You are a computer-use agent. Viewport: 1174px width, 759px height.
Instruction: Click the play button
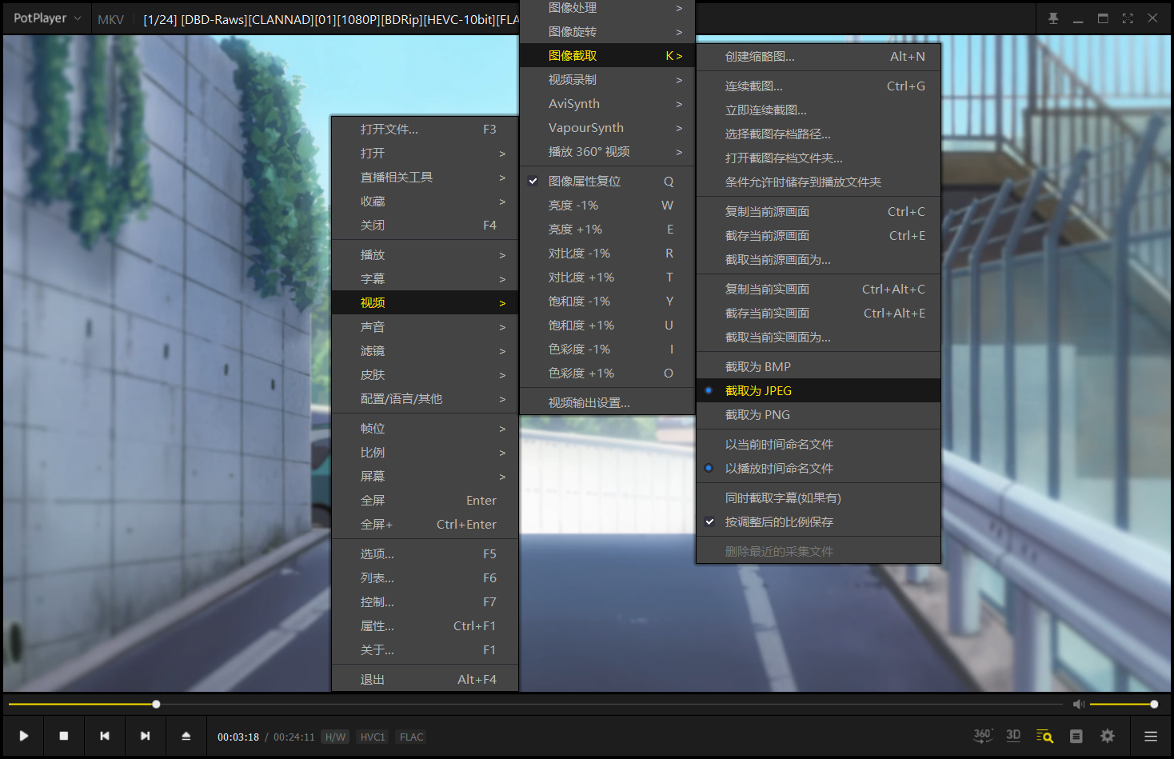tap(24, 736)
